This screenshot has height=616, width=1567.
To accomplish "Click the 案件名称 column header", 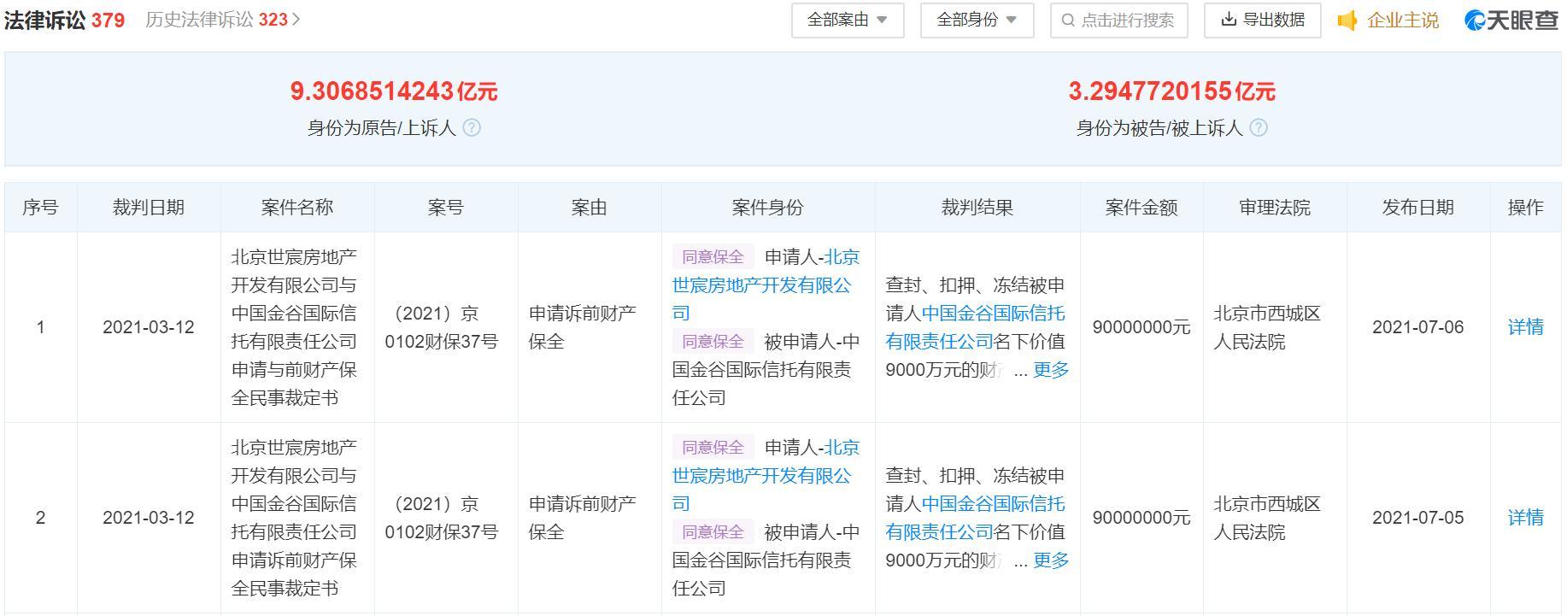I will 297,208.
